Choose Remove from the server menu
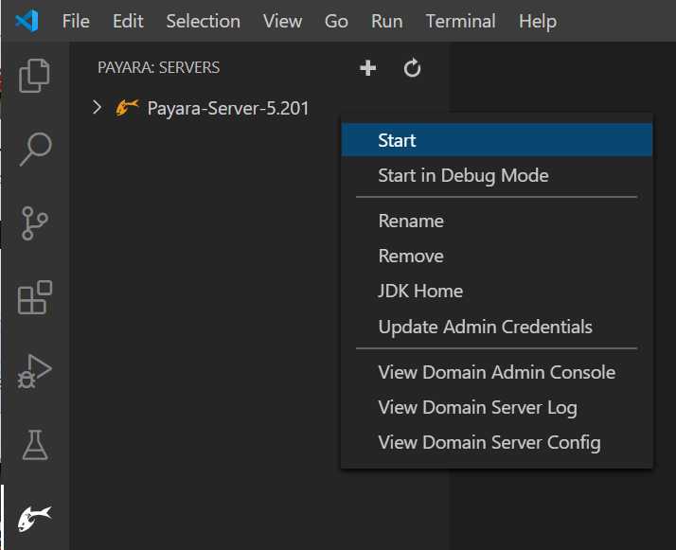The height and width of the screenshot is (550, 676). pos(411,256)
